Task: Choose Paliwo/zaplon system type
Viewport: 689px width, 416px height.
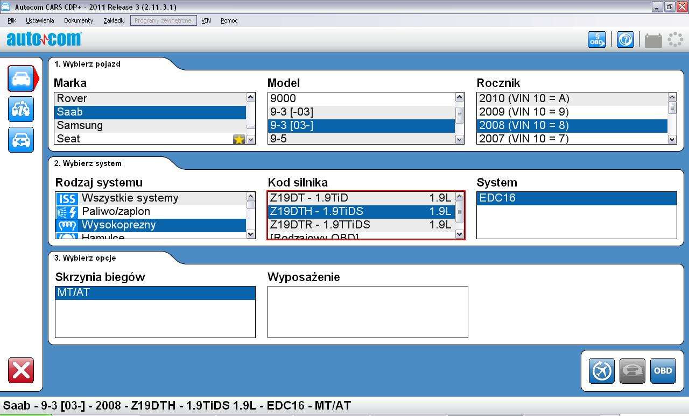Action: point(151,211)
